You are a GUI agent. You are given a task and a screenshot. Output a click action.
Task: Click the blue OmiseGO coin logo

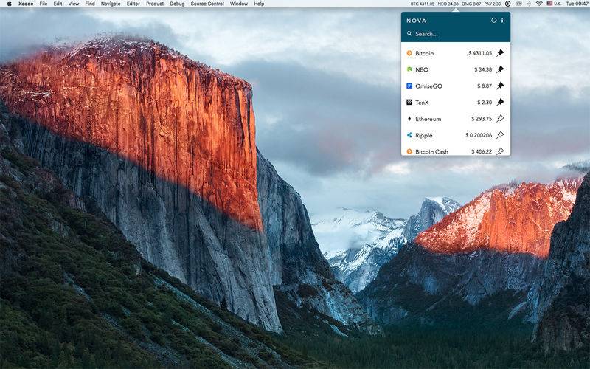[x=409, y=86]
